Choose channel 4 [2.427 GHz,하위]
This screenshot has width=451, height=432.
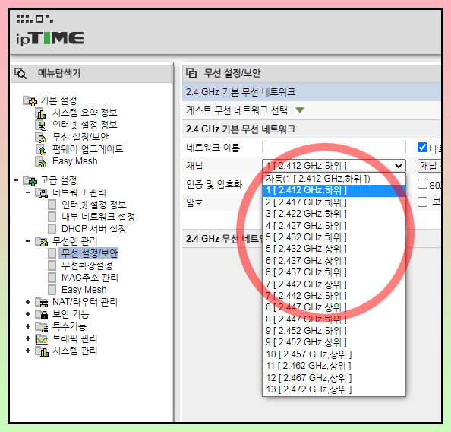coord(334,226)
